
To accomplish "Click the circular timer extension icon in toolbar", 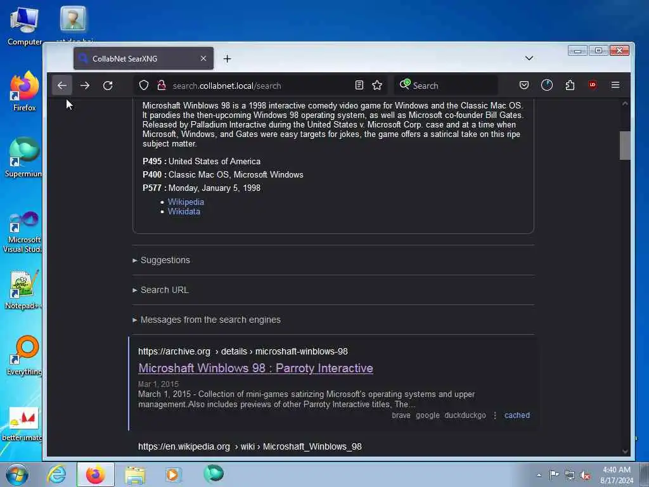I will [x=547, y=86].
